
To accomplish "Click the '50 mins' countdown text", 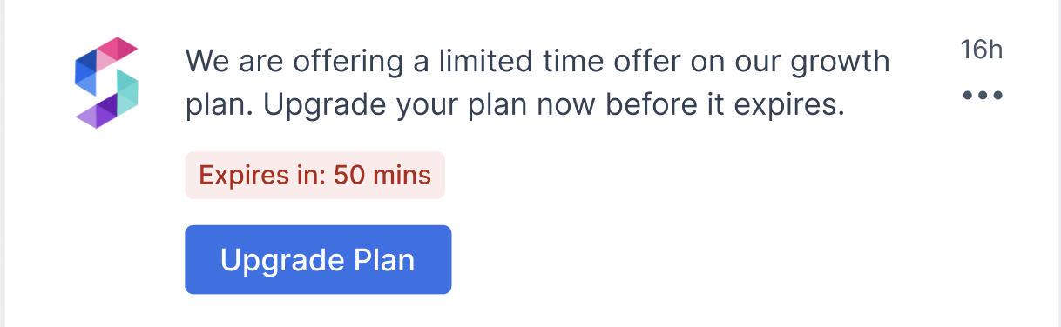I will 382,175.
